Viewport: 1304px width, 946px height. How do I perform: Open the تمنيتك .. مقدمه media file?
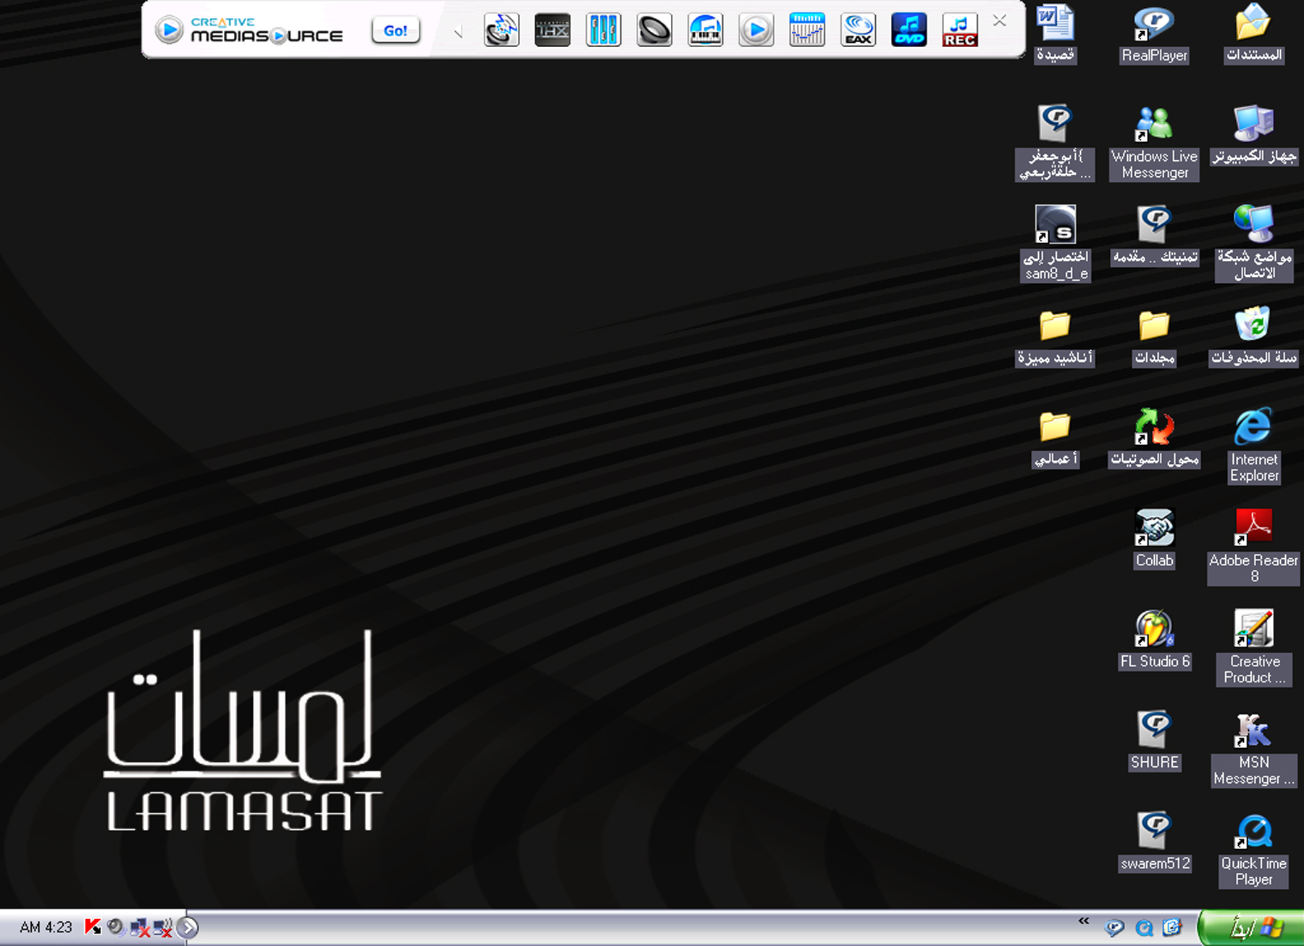[1155, 236]
